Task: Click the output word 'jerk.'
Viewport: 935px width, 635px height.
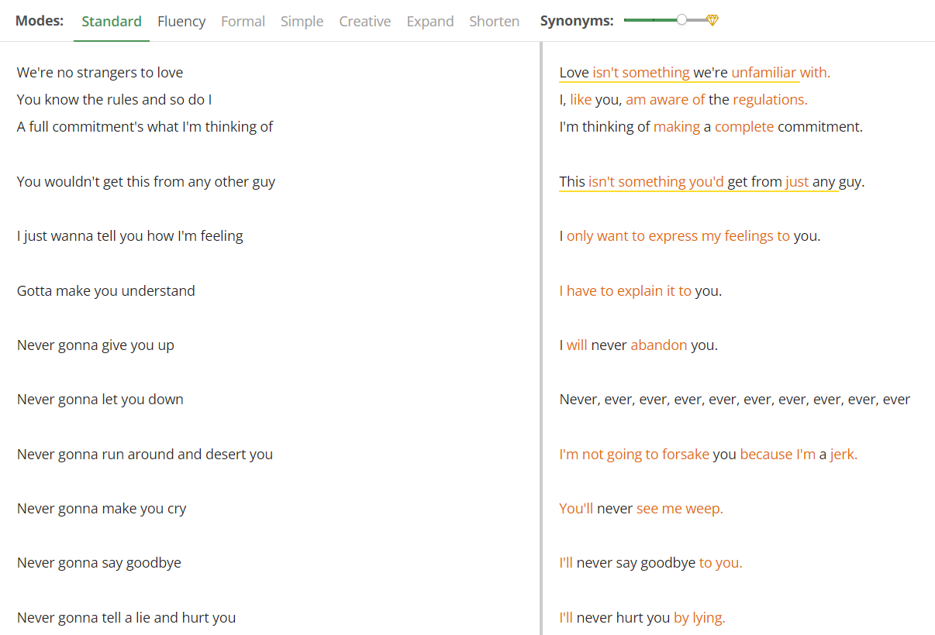Action: click(844, 454)
